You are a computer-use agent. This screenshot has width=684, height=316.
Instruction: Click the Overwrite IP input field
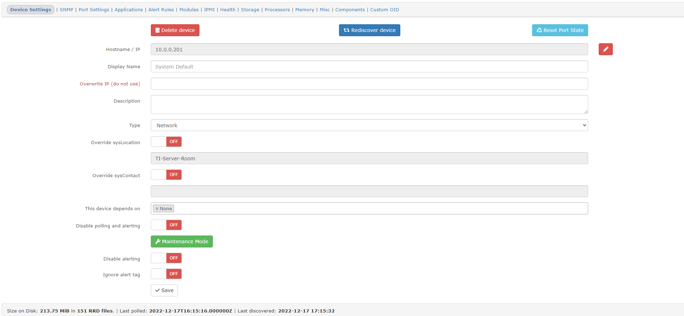(369, 84)
